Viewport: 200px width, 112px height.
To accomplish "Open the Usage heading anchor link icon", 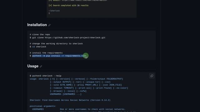I will (41, 66).
